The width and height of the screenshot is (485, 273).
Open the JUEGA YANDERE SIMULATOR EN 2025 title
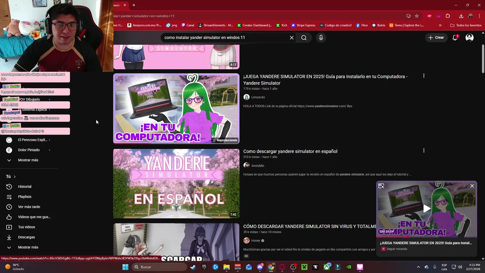click(325, 80)
